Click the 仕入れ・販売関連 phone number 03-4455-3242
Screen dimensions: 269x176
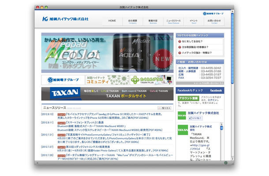click(211, 68)
